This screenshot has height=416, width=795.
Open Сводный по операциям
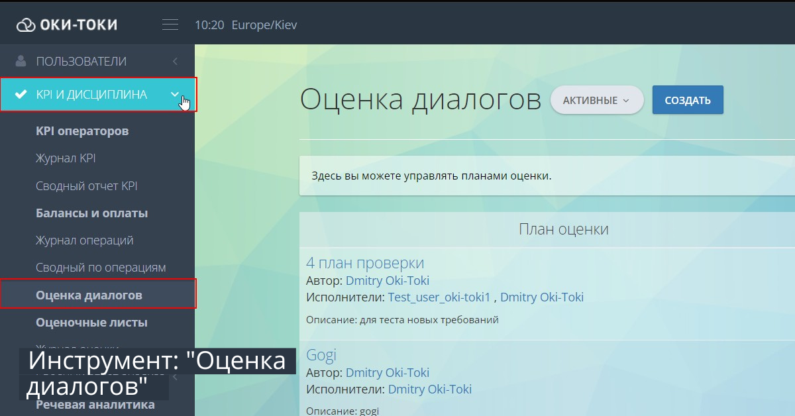[101, 268]
